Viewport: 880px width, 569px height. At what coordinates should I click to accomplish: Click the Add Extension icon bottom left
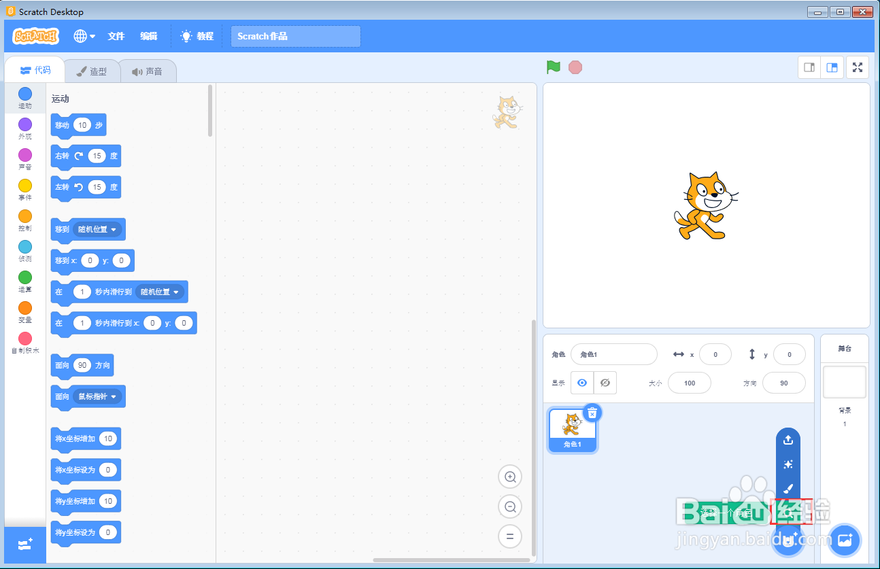click(24, 545)
